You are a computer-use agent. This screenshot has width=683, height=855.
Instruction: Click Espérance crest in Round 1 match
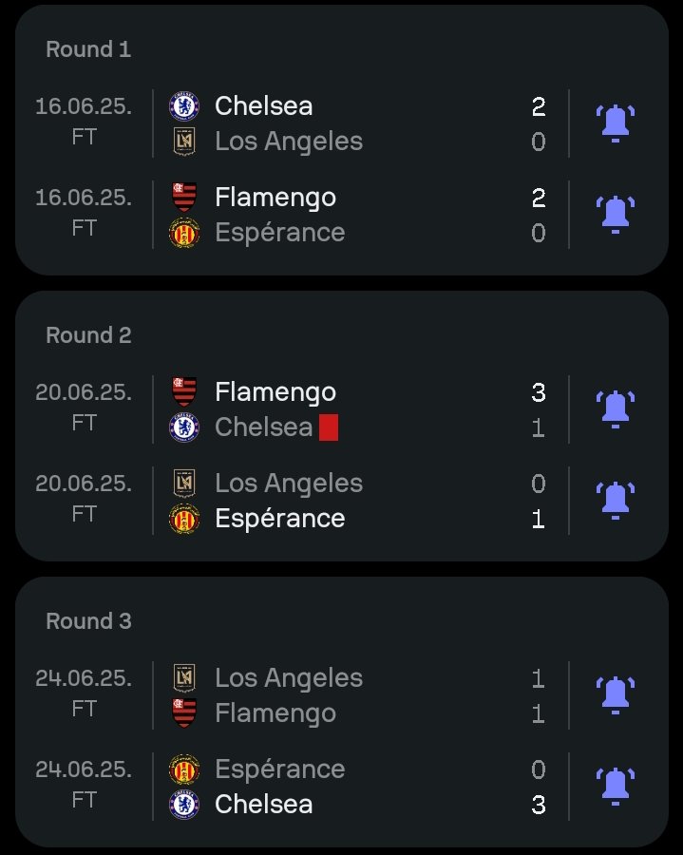tap(184, 233)
